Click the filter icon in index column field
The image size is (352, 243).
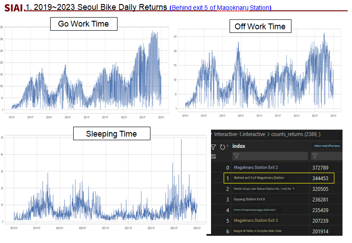pos(236,156)
